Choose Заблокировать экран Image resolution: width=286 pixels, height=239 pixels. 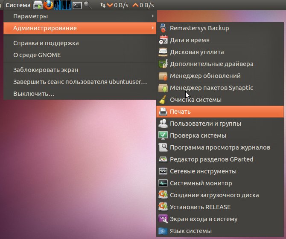point(80,70)
